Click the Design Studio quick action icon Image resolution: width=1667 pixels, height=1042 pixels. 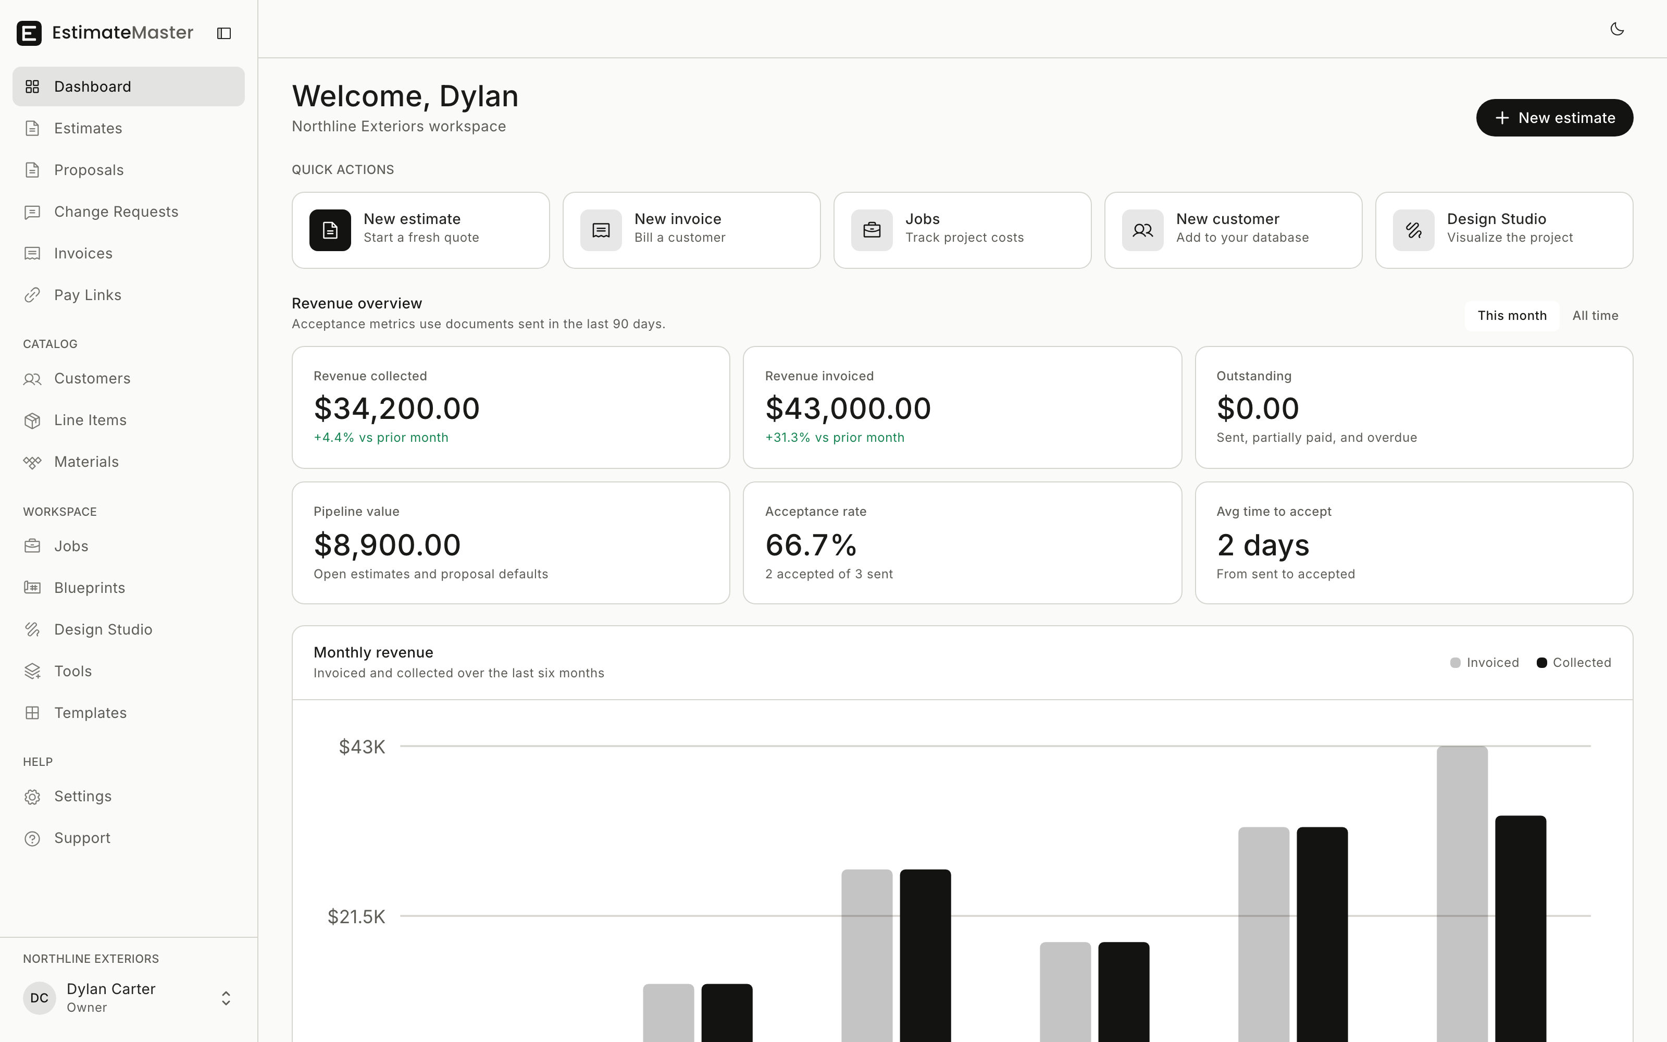click(x=1413, y=230)
